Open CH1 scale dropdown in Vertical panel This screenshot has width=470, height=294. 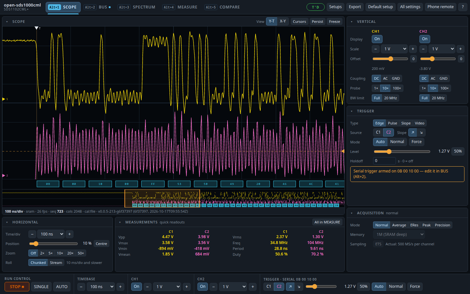coord(394,49)
